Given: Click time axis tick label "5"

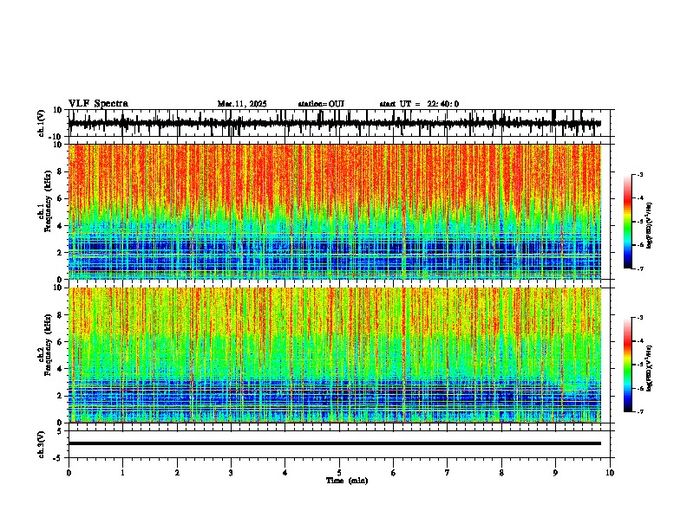Looking at the screenshot, I should (x=339, y=473).
